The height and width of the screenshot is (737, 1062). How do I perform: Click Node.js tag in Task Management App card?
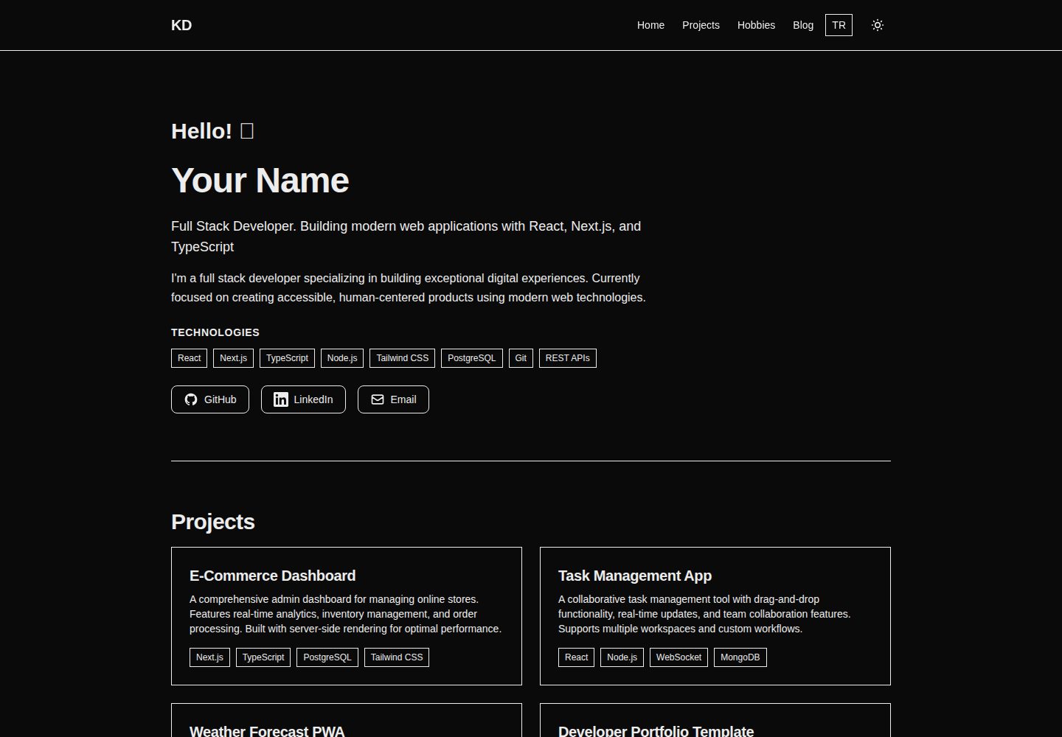[622, 657]
